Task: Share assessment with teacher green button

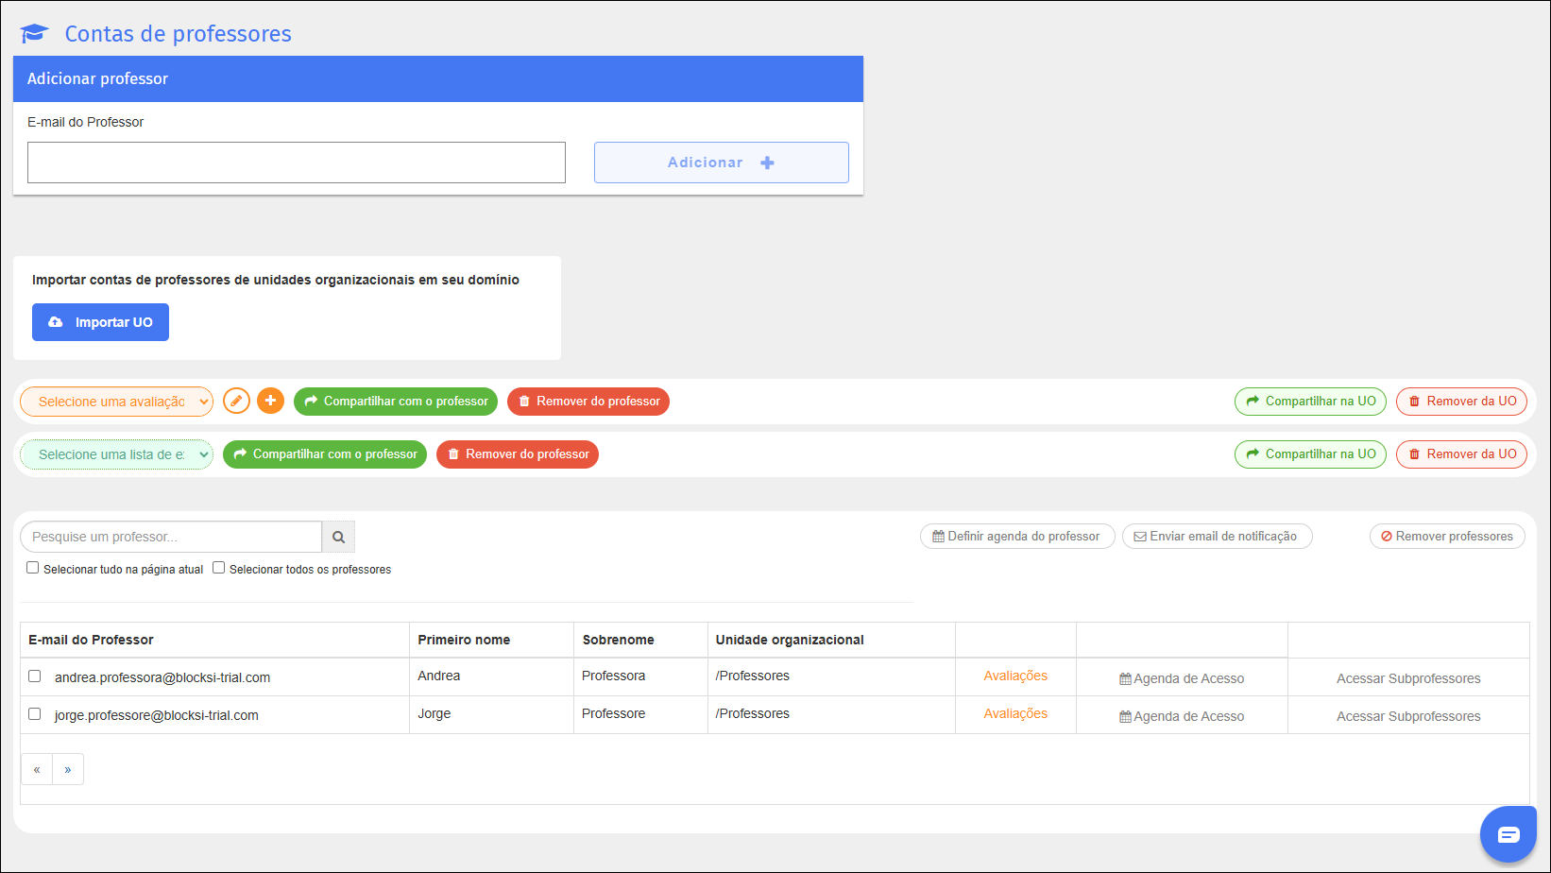Action: click(x=396, y=402)
